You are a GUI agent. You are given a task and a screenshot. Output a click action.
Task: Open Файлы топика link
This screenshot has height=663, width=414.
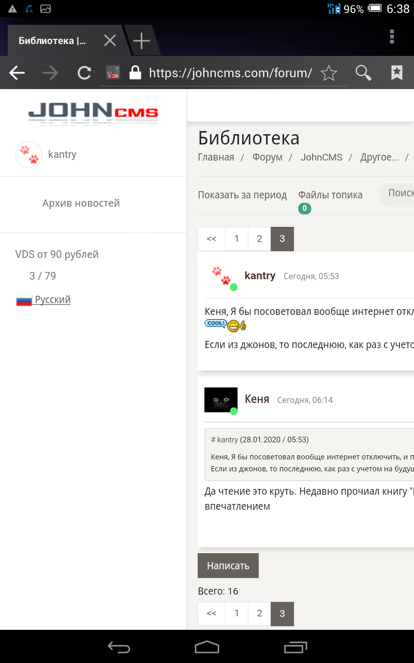pyautogui.click(x=330, y=195)
